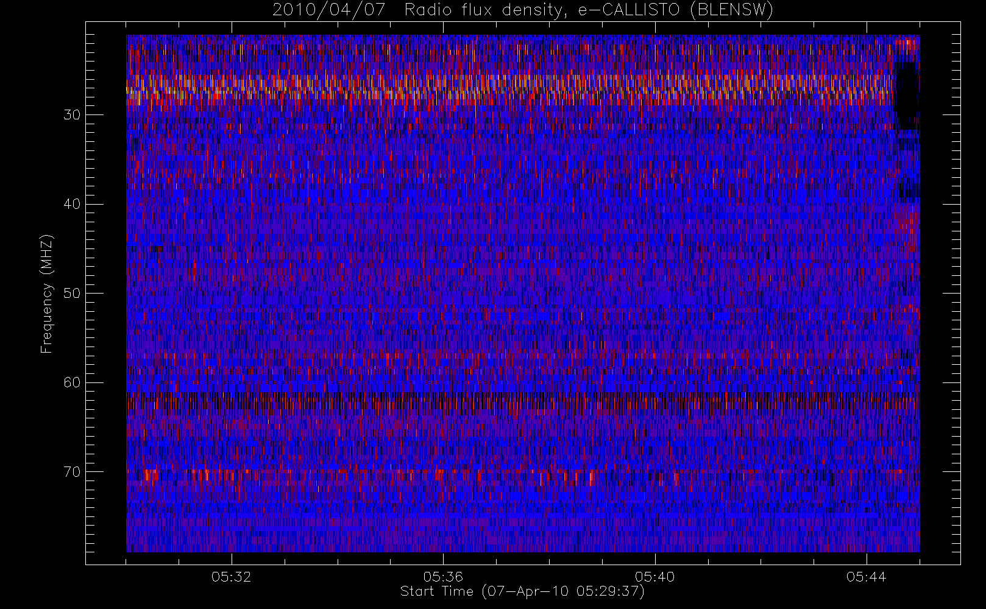Click the 05:32 time tick label
The width and height of the screenshot is (986, 609).
point(232,577)
